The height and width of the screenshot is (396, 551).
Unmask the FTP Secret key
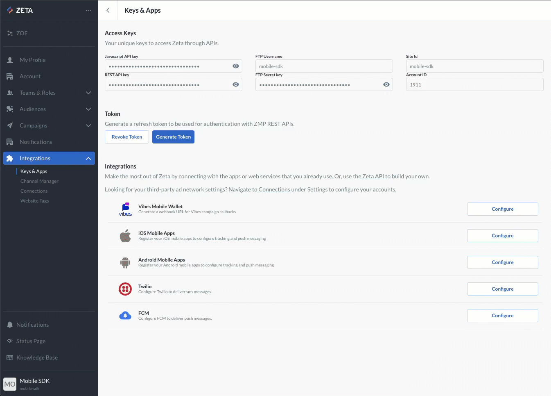click(386, 84)
